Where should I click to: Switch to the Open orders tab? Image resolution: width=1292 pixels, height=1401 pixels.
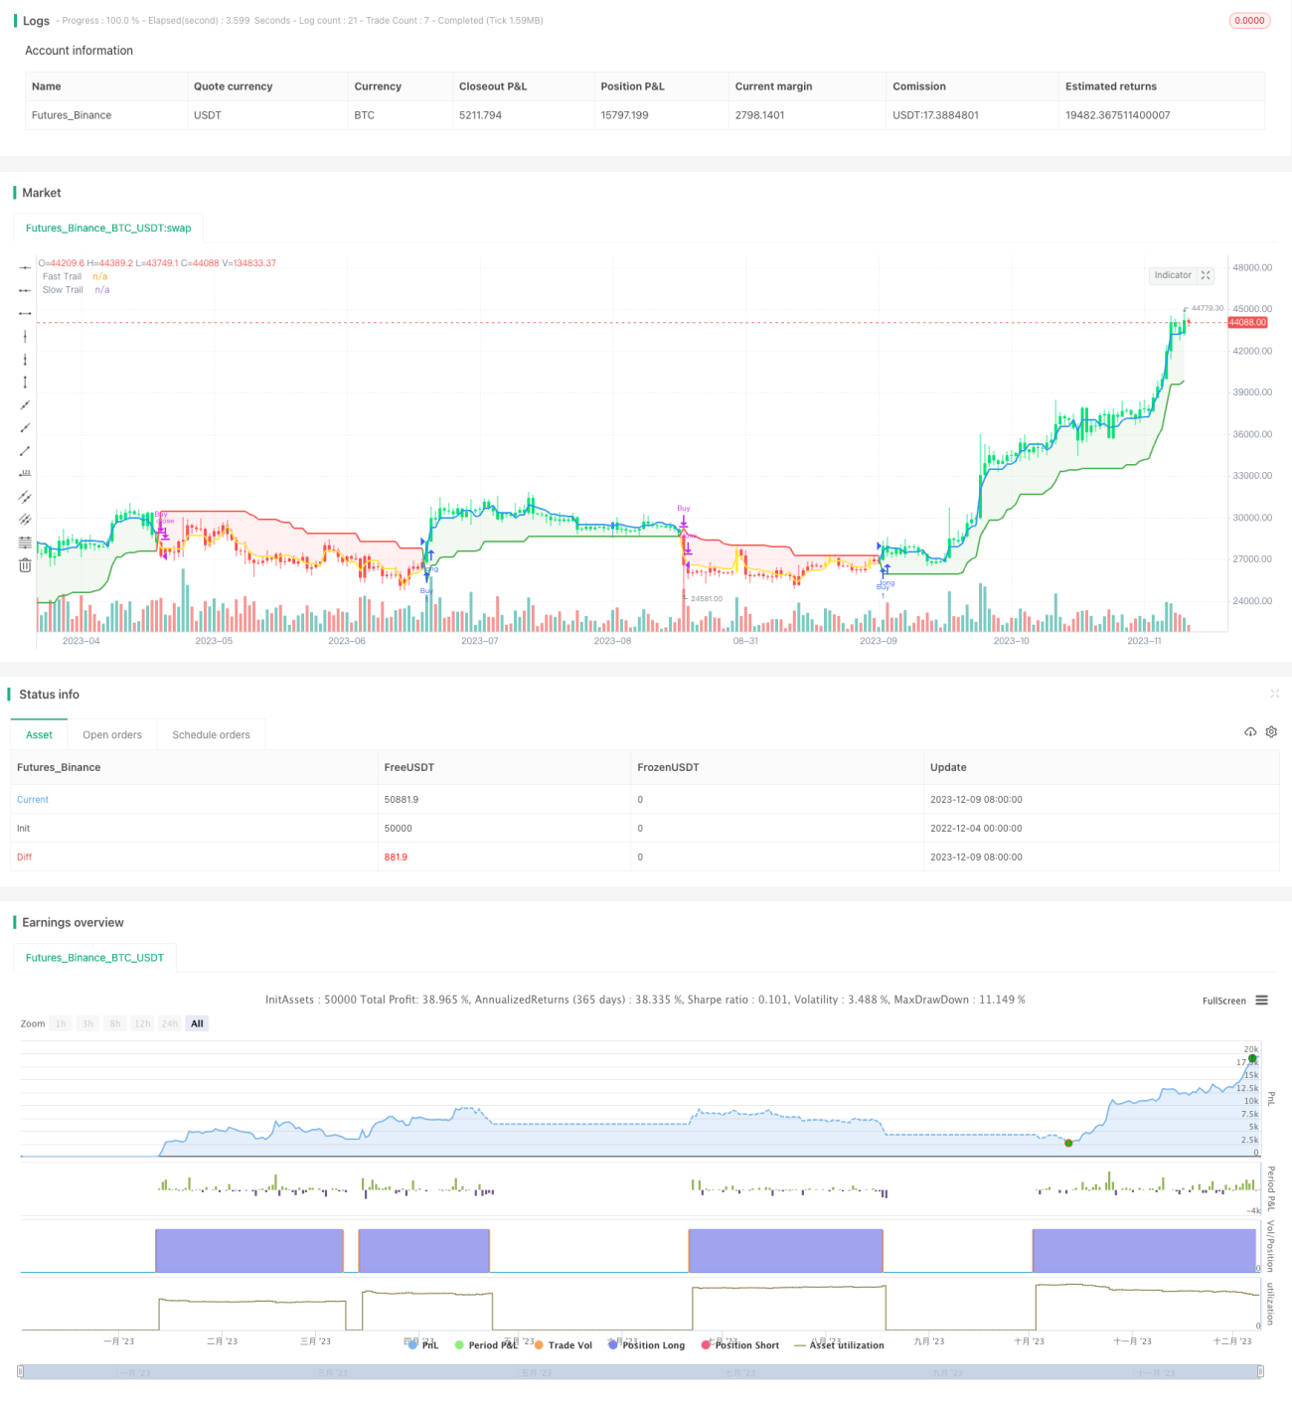pyautogui.click(x=112, y=734)
